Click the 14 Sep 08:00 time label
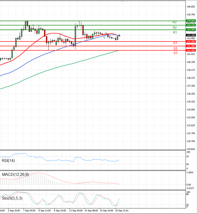The height and width of the screenshot is (214, 197). (91, 211)
